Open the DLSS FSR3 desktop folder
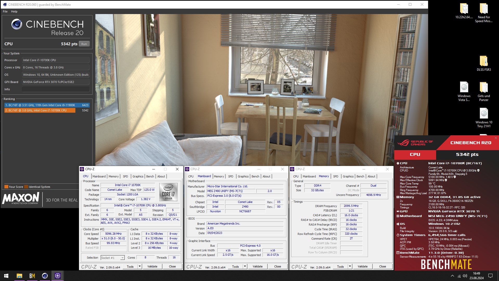The width and height of the screenshot is (499, 281). coord(484,63)
